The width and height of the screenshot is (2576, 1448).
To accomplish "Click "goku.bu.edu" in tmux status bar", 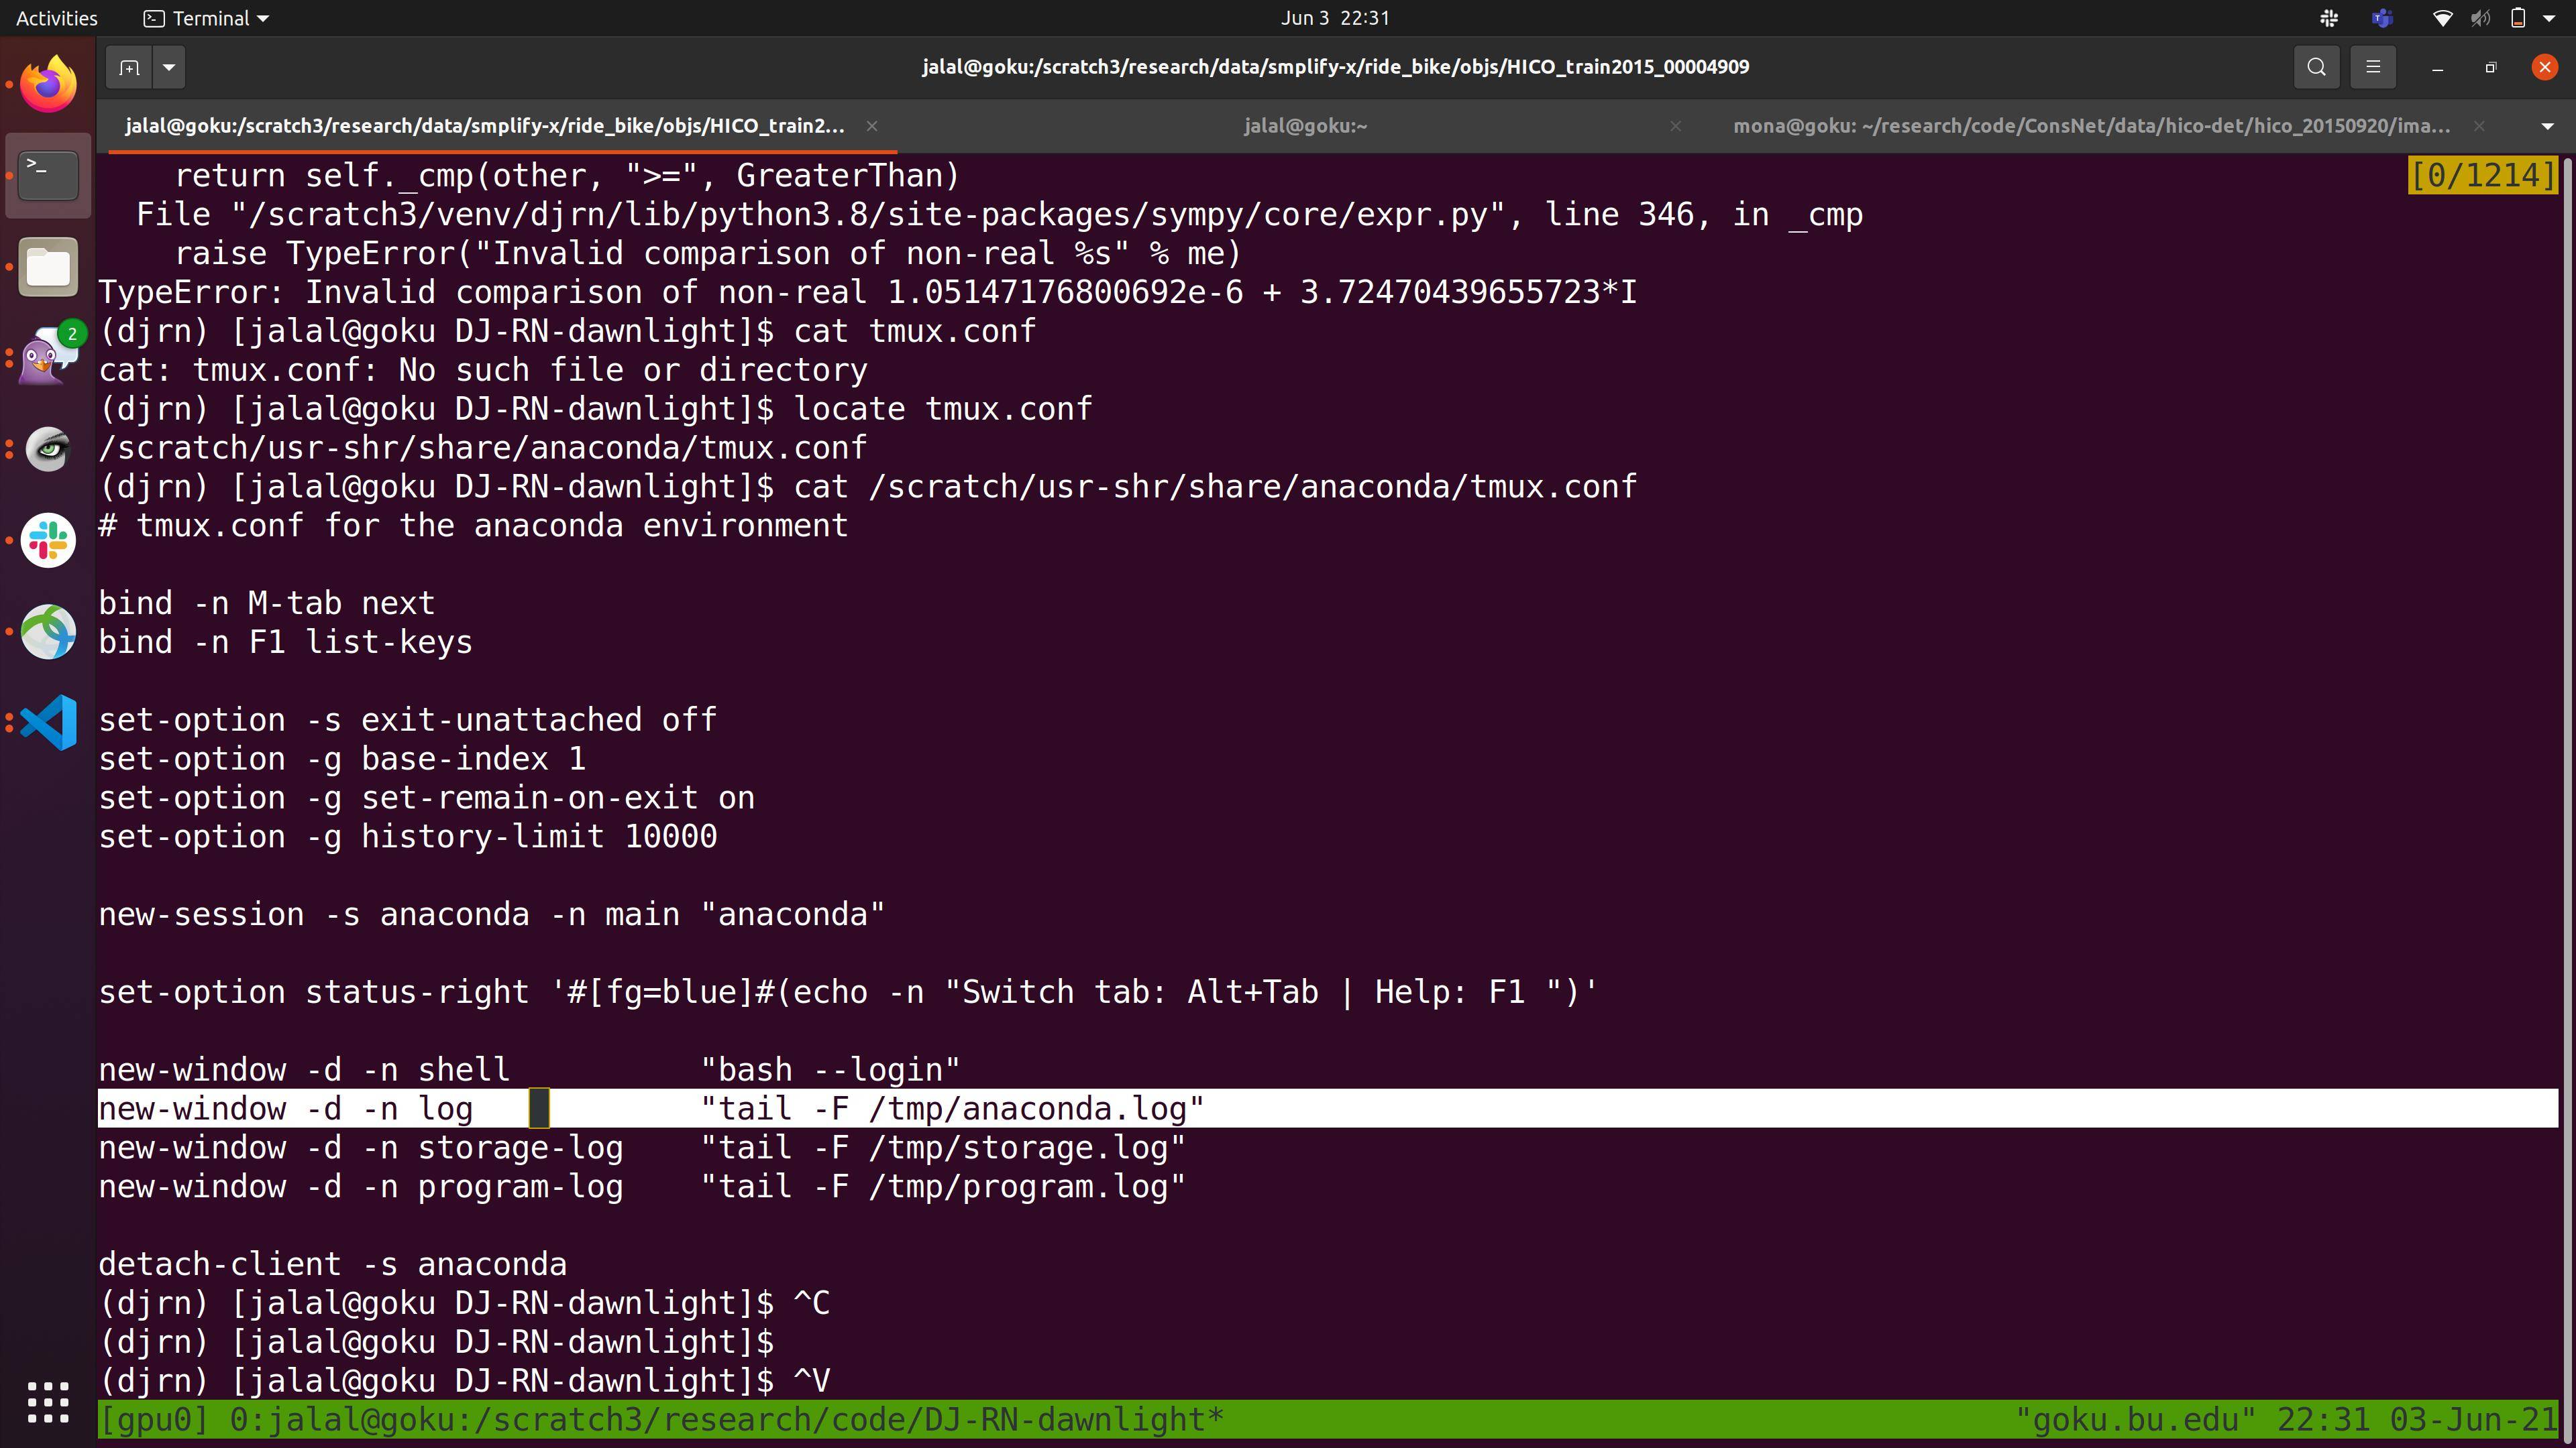I will 2135,1420.
